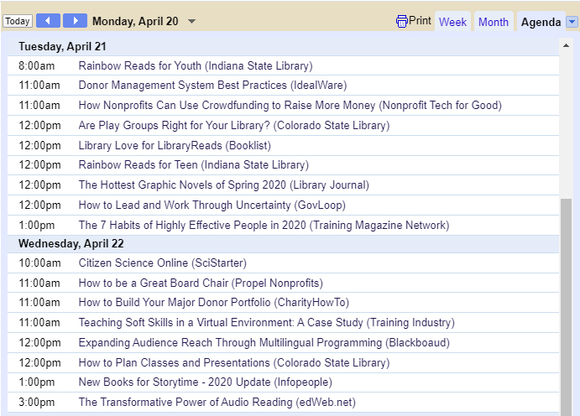Open Library Love for LibraryReads event
Image resolution: width=580 pixels, height=416 pixels.
pos(175,146)
